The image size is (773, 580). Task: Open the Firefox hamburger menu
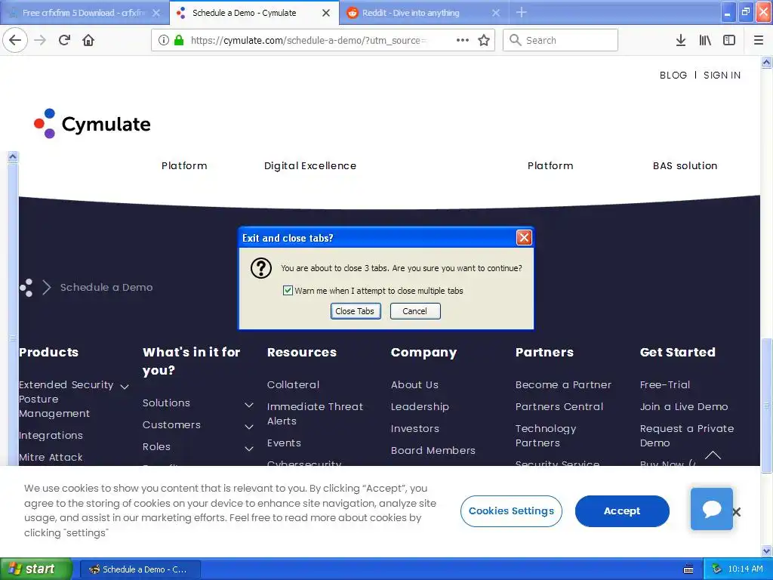pyautogui.click(x=758, y=40)
